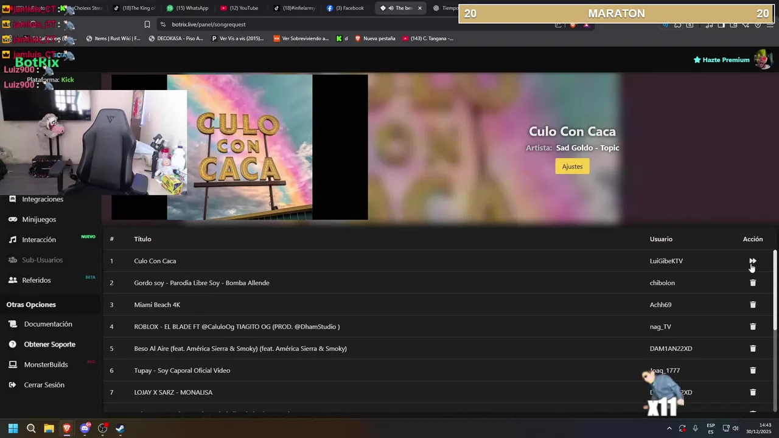Viewport: 779px width, 438px height.
Task: Skip the current song Culo Con Caca
Action: point(753,261)
